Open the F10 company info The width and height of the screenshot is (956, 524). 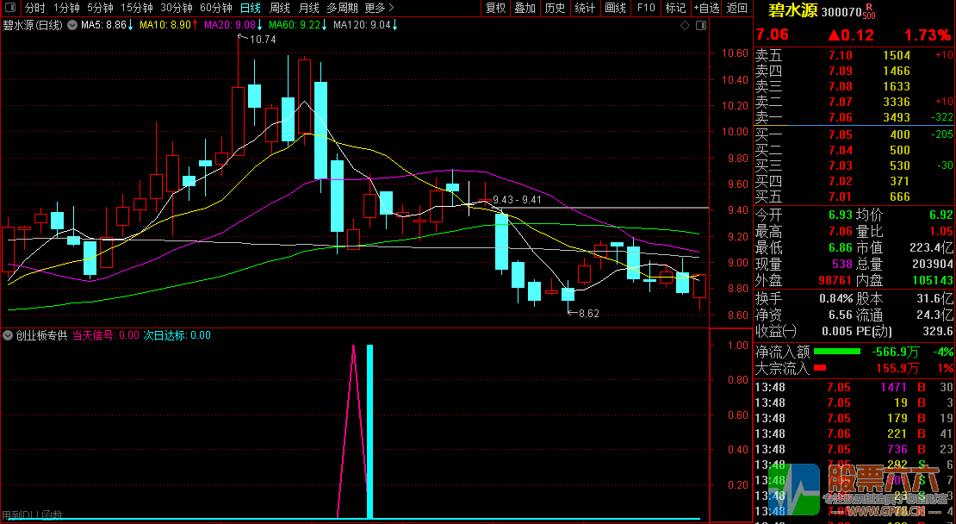645,8
